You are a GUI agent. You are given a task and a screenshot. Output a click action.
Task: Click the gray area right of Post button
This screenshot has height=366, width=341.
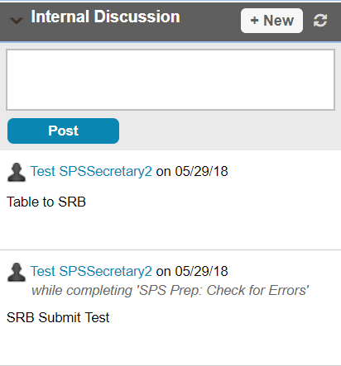pyautogui.click(x=229, y=131)
